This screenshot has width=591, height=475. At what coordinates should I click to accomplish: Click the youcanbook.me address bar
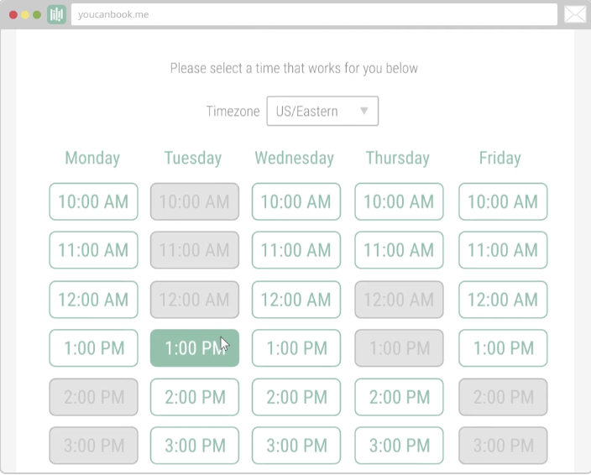(314, 14)
